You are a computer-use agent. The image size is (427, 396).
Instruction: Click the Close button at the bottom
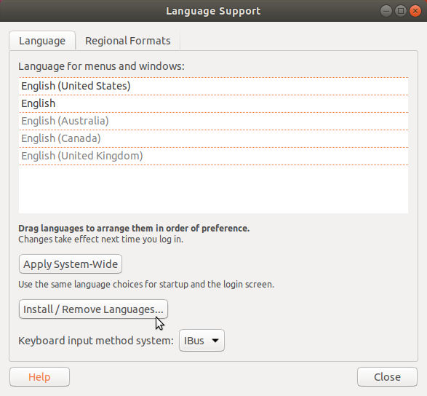(x=387, y=377)
